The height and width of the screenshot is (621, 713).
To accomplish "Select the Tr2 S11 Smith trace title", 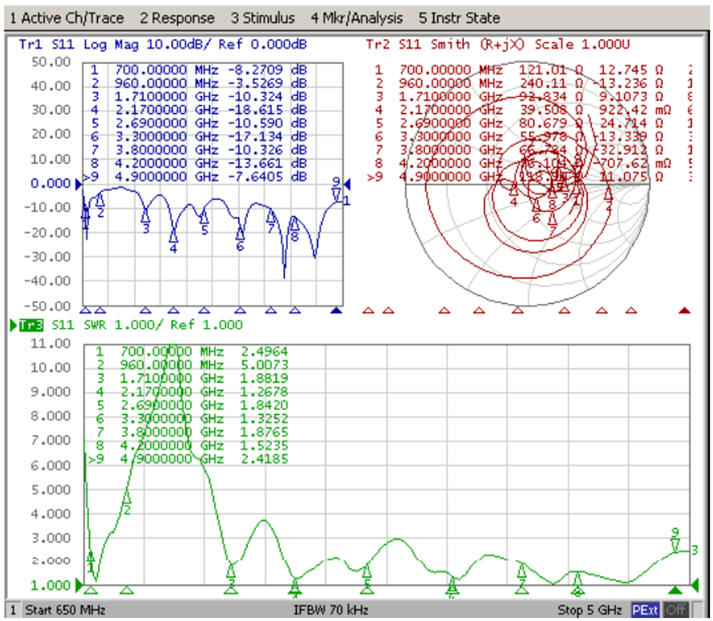I will pos(498,45).
